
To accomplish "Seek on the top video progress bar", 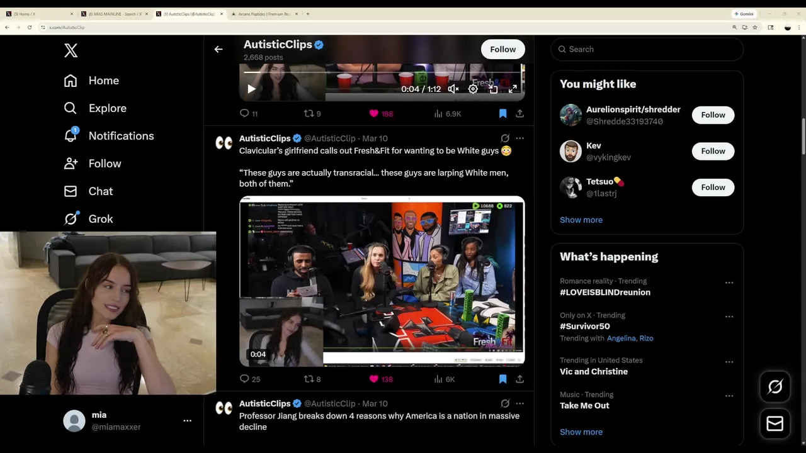I will 382,72.
